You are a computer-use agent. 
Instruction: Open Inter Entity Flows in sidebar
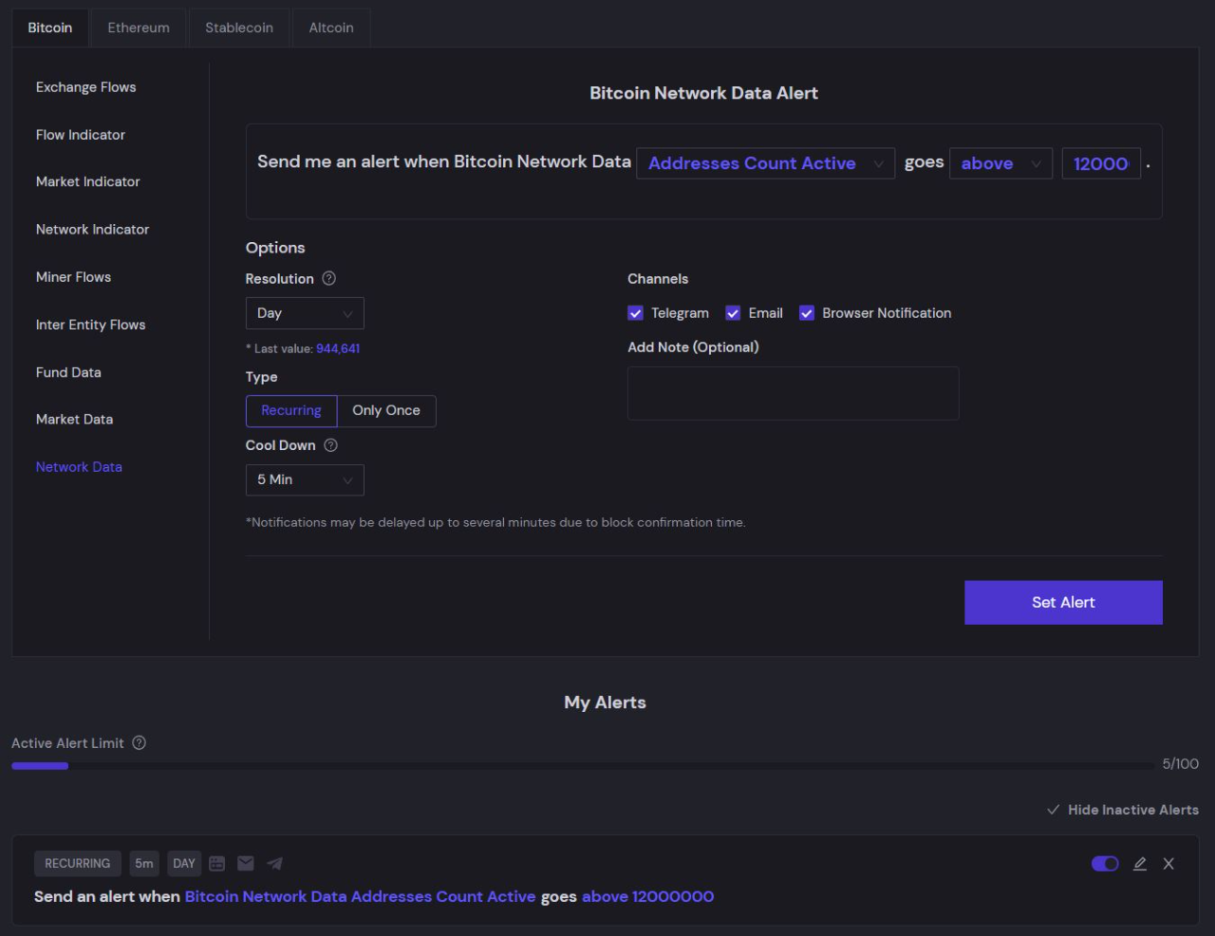(91, 325)
